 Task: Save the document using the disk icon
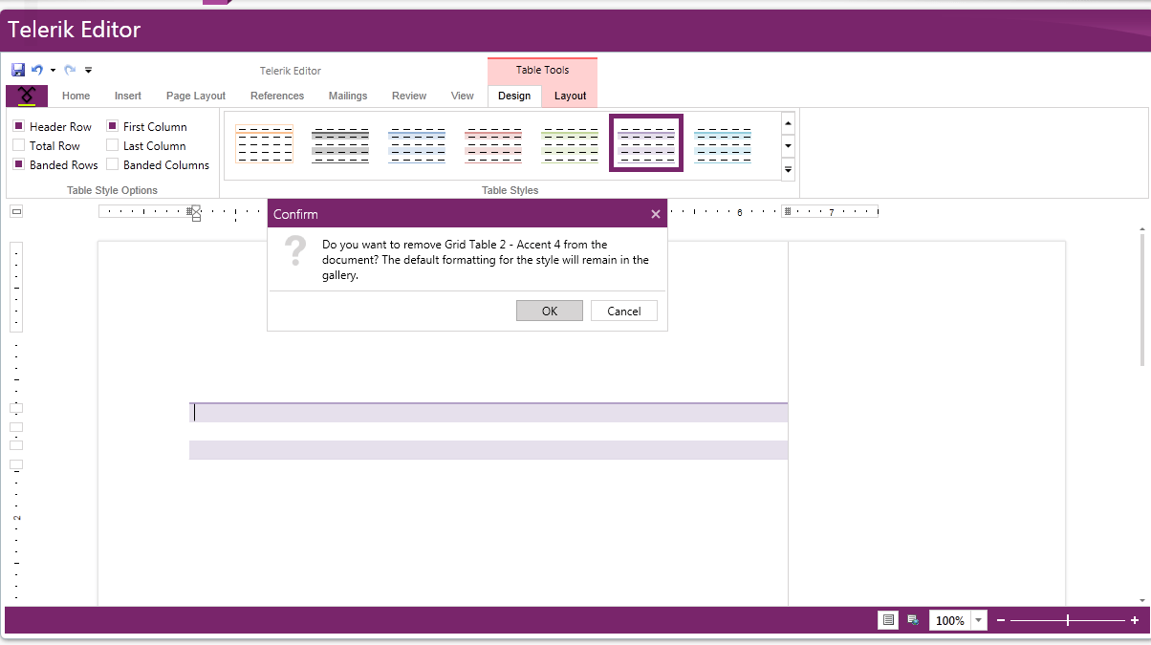tap(17, 69)
